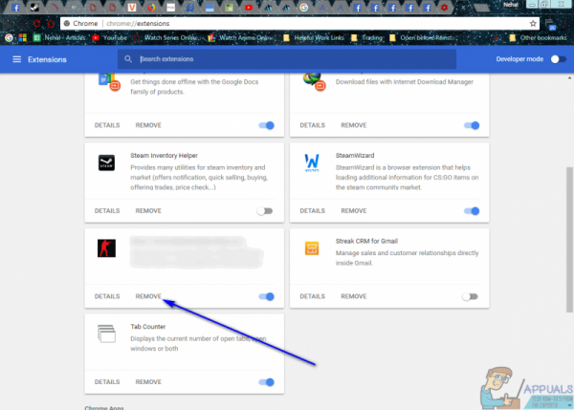This screenshot has height=410, width=574.
Task: Open Details for the blurred-name Counter-Strike extension
Action: (107, 296)
